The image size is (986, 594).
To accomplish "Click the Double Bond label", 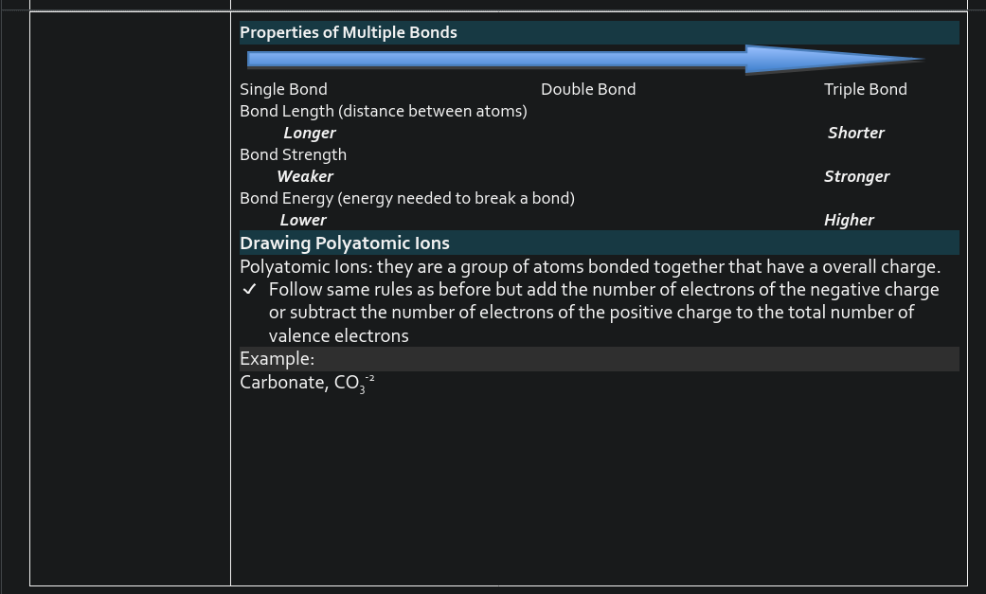I will pos(587,89).
